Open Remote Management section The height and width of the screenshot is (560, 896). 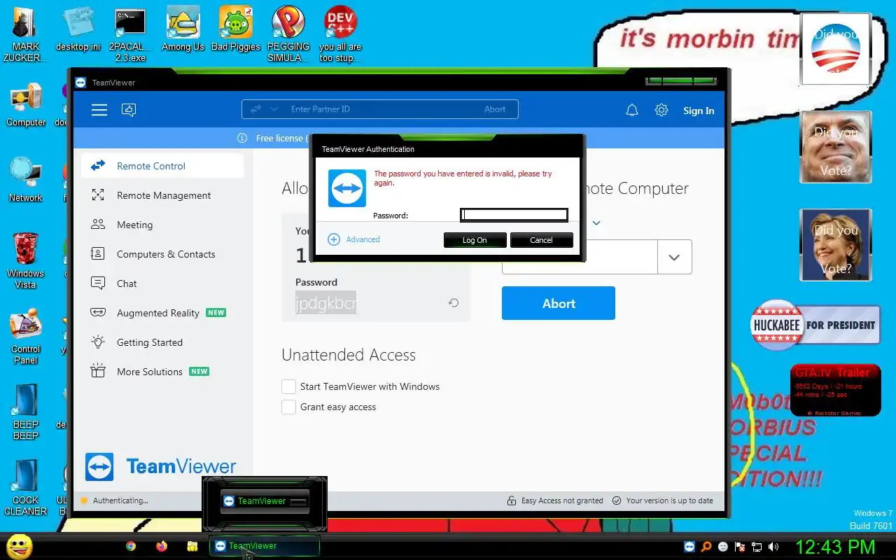click(x=162, y=195)
